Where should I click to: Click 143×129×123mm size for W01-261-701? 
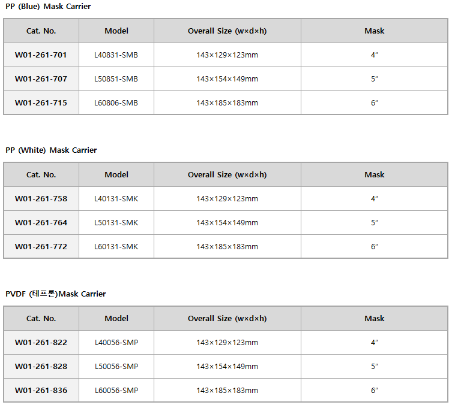click(x=227, y=55)
